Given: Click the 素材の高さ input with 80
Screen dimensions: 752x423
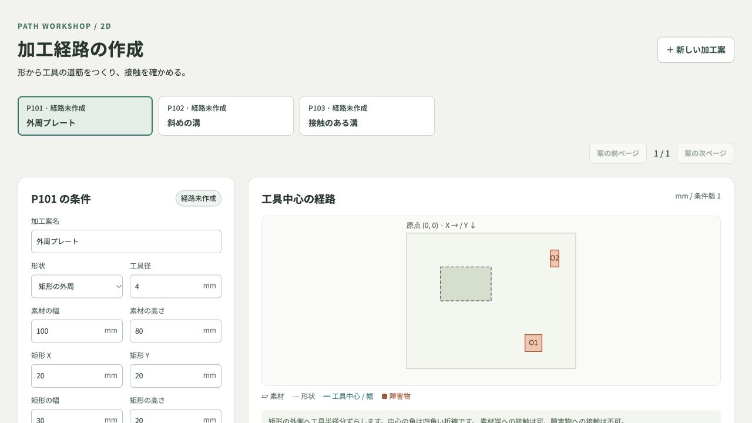Looking at the screenshot, I should click(x=176, y=331).
